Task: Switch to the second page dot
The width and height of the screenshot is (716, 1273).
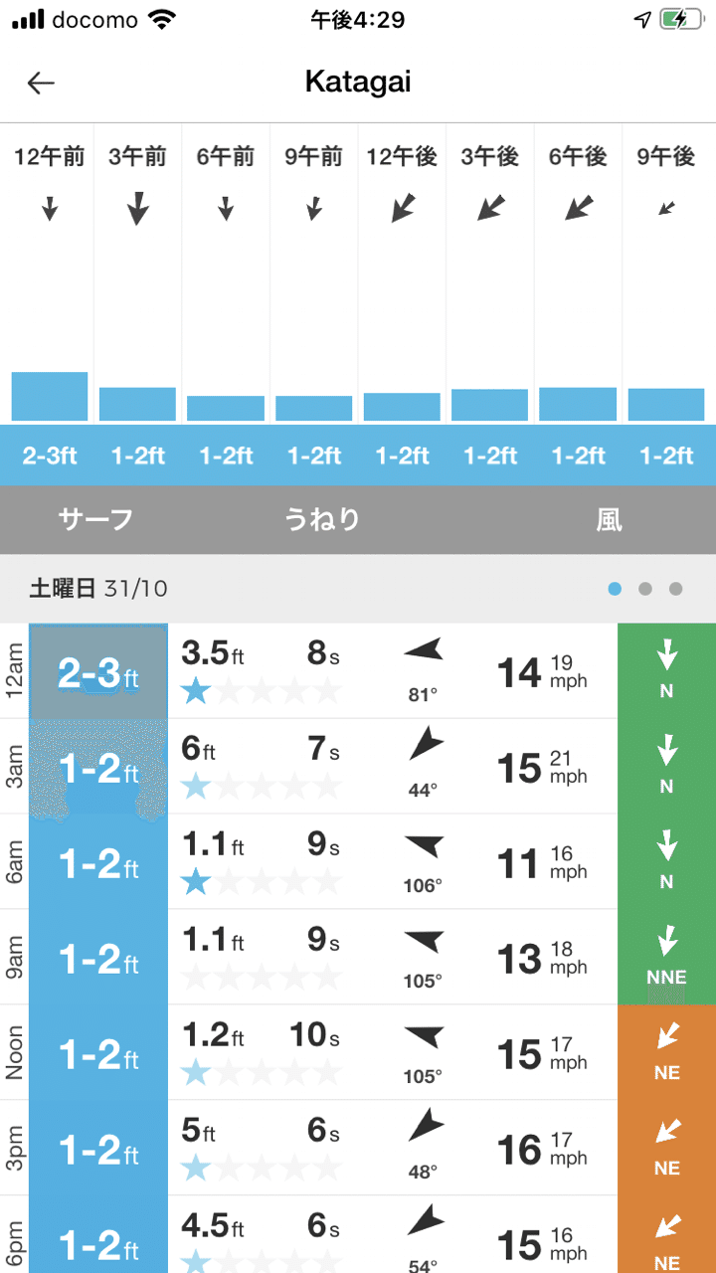Action: pos(645,589)
